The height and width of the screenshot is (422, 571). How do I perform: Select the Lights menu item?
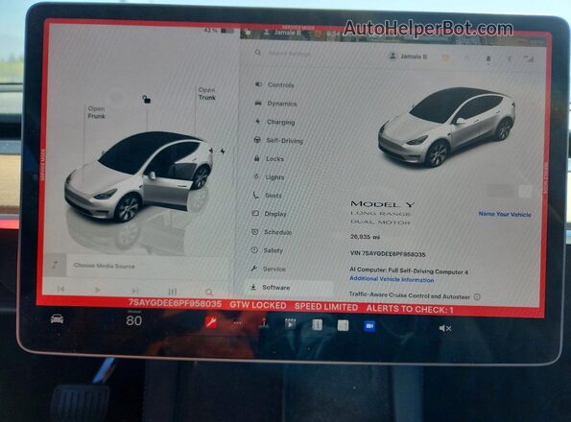tap(269, 177)
